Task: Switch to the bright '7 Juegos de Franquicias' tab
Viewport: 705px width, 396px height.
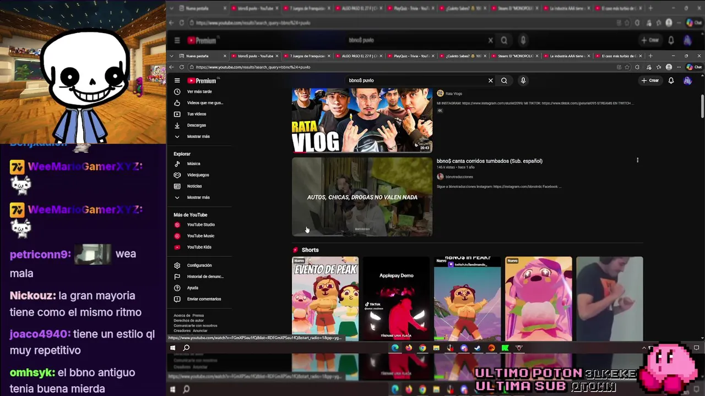Action: (x=306, y=56)
